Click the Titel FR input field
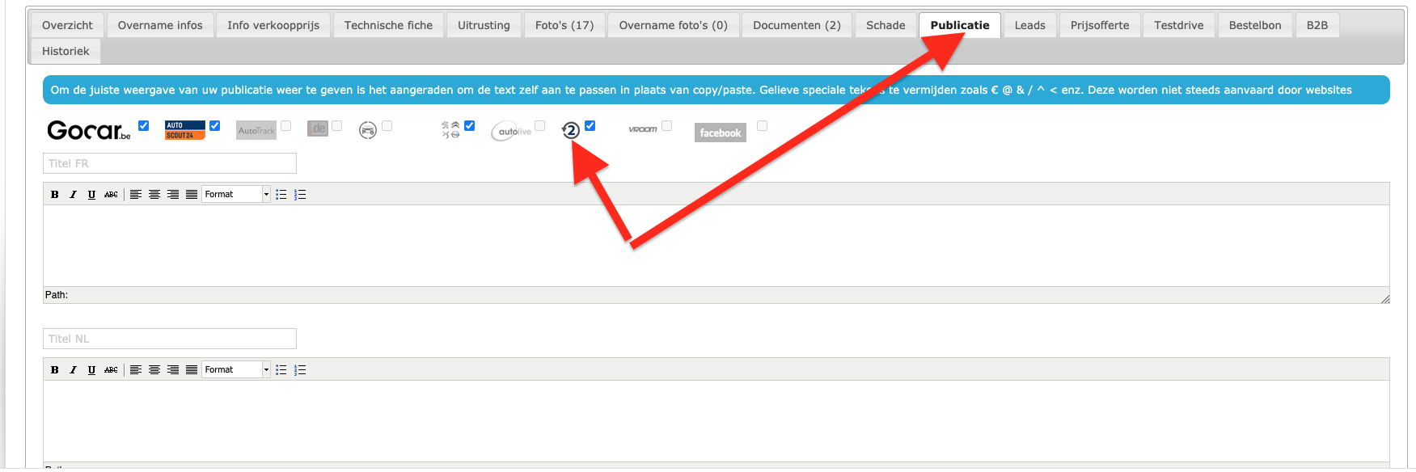 click(x=170, y=163)
